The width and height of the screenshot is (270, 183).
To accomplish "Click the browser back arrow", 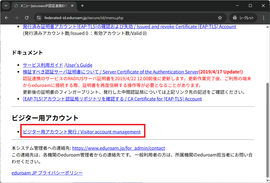I will 7,18.
